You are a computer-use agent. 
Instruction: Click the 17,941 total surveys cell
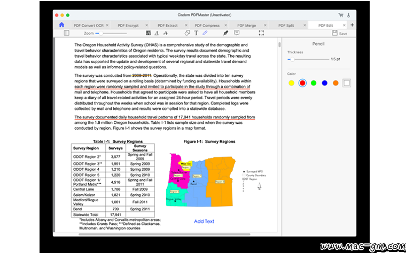pos(115,215)
